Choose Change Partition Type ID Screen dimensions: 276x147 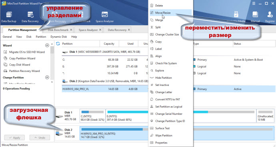[x=170, y=121]
